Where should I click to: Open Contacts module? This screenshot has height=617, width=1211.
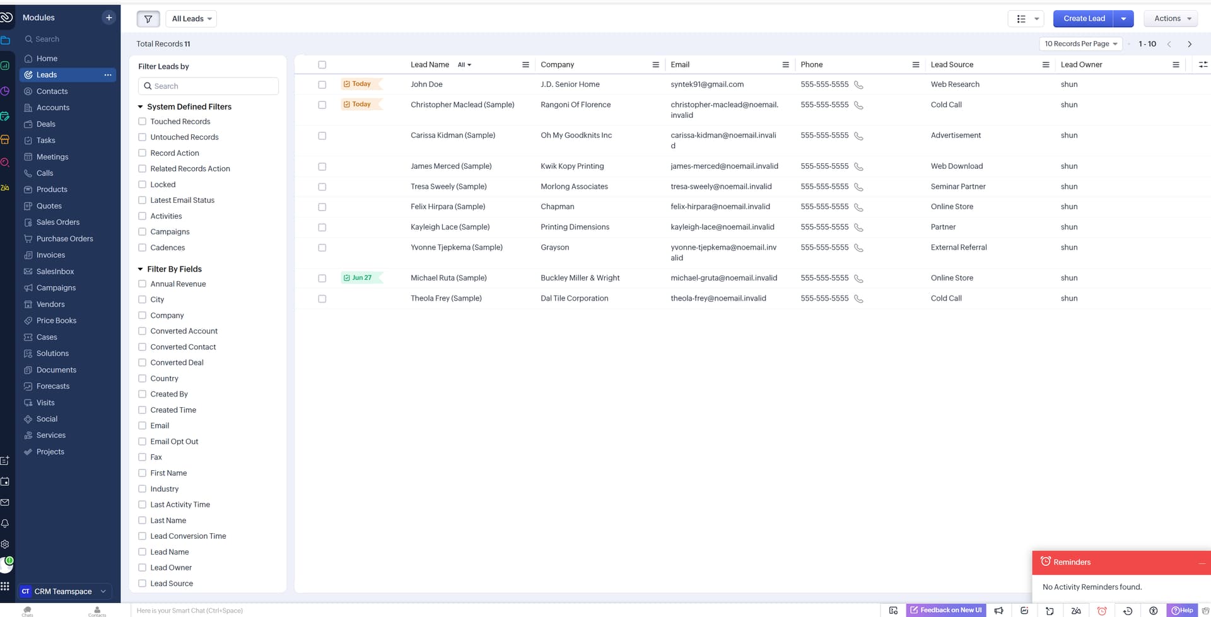pos(52,91)
